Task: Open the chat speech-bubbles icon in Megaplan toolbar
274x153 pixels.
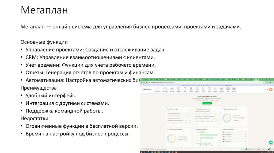Action: tap(215, 89)
